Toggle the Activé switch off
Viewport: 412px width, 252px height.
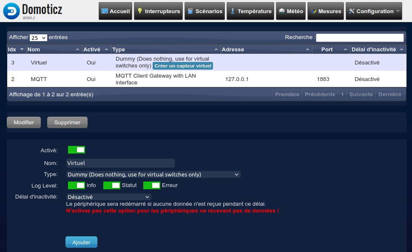pyautogui.click(x=77, y=150)
